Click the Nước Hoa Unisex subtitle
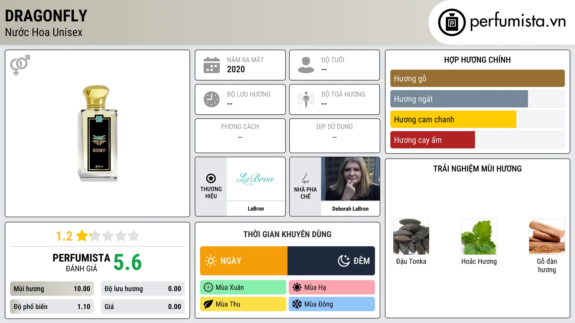Screen dimensions: 575x323 [x=44, y=32]
